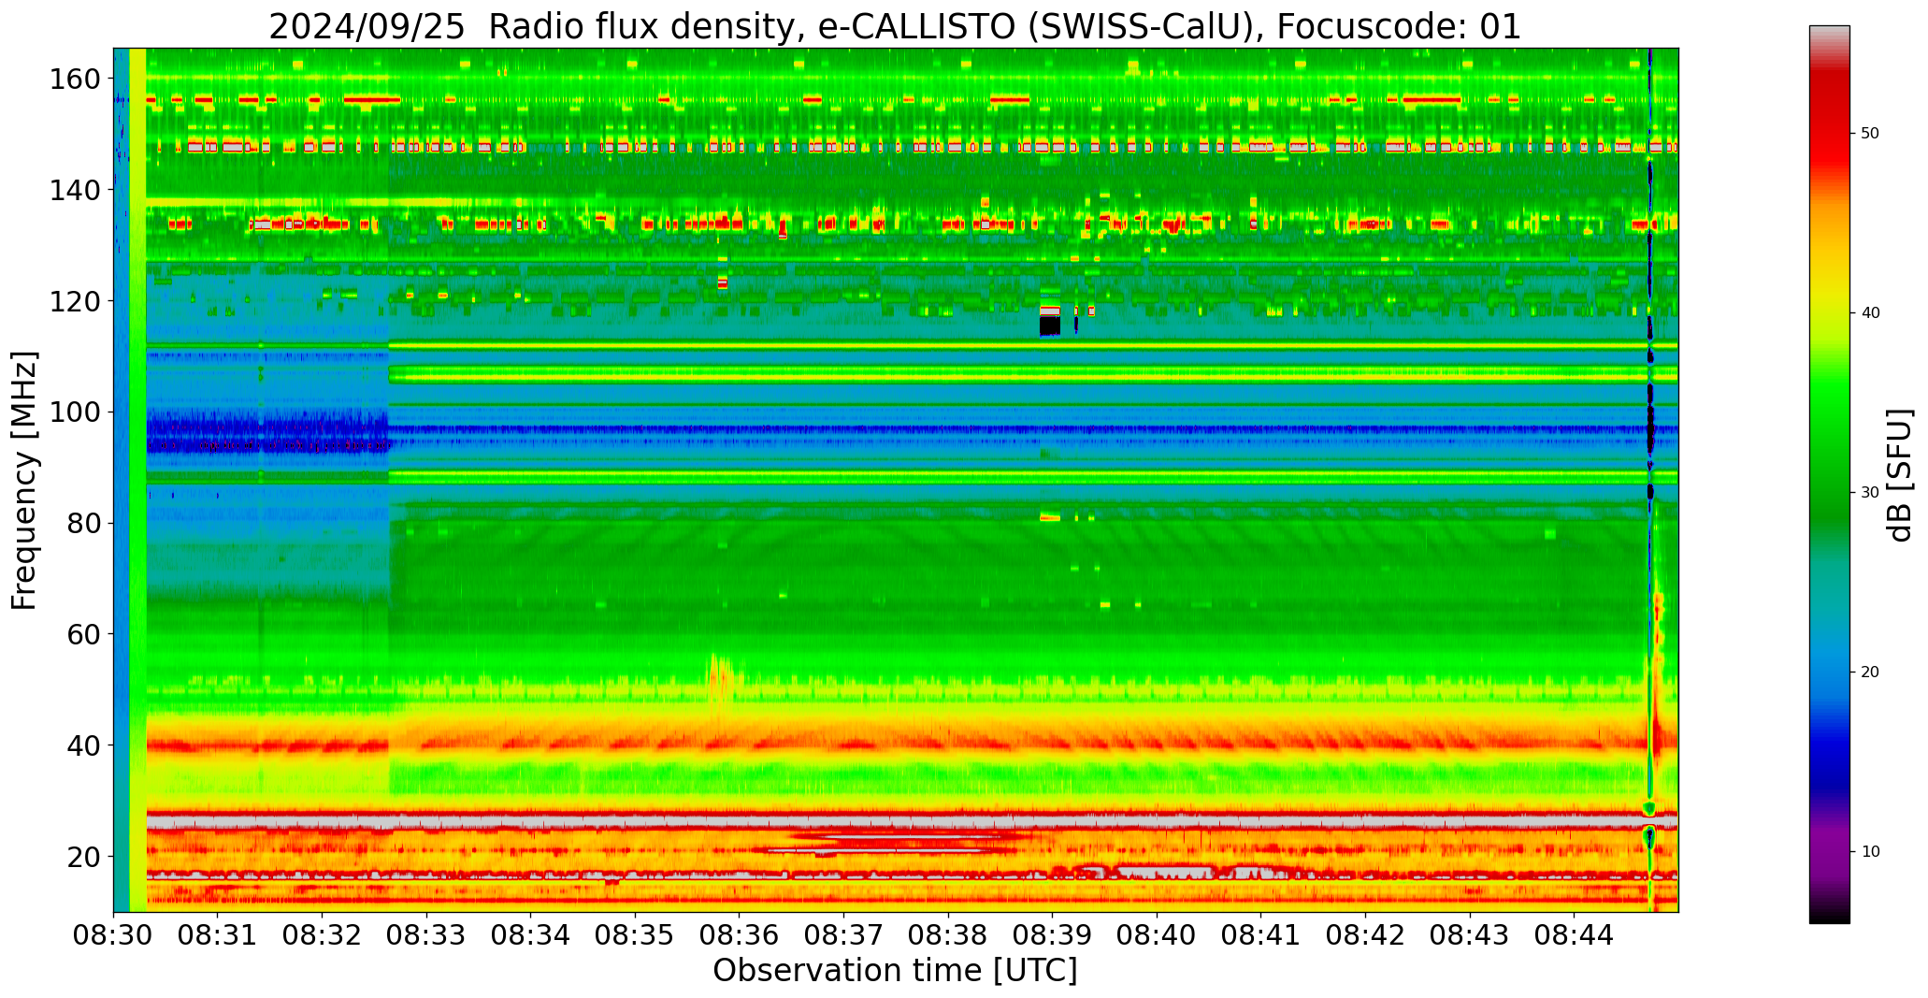This screenshot has width=1928, height=998.
Task: Click the 08:43 time tick label
Action: pos(1469,936)
